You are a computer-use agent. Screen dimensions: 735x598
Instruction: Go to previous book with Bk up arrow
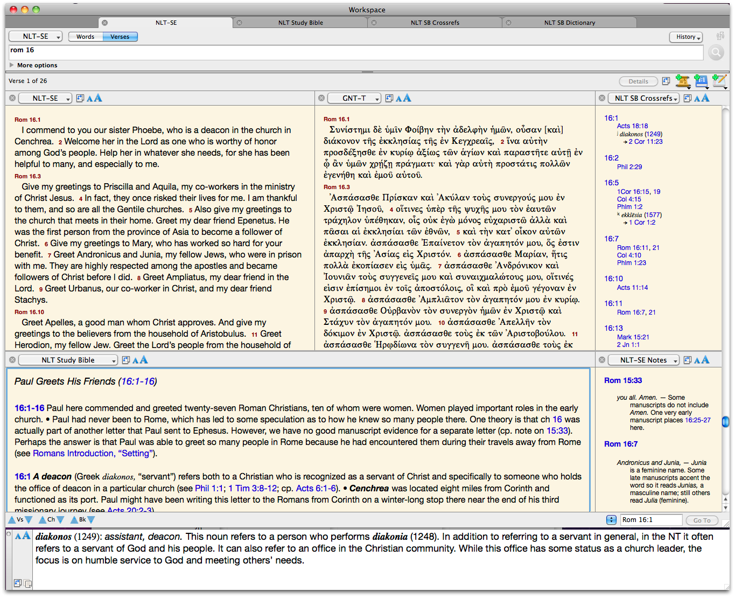tap(74, 520)
